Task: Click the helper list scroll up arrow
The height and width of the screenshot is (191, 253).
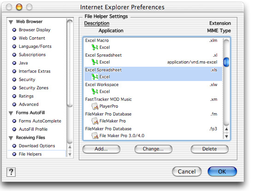Action: pyautogui.click(x=226, y=129)
